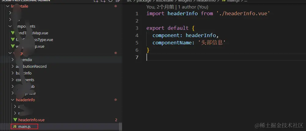The image size is (306, 131).
Task: Click the New Folder icon in explorer header
Action: coord(103,1)
